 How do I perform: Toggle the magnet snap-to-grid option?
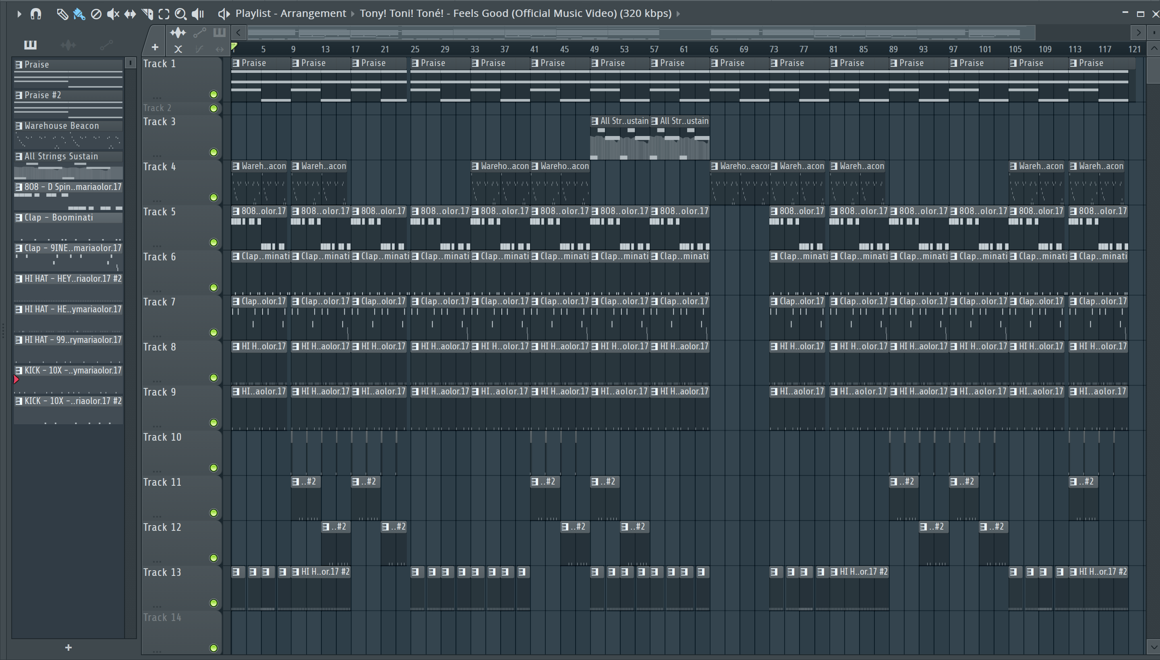click(x=35, y=14)
